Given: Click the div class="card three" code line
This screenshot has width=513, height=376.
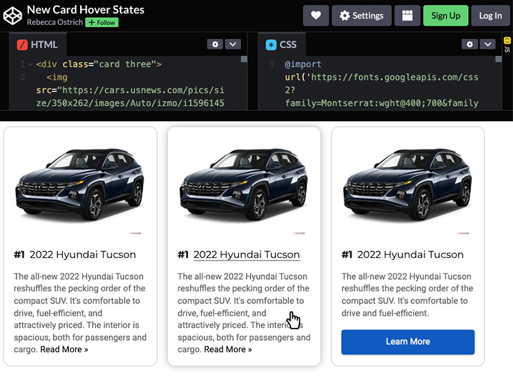Looking at the screenshot, I should pyautogui.click(x=99, y=64).
